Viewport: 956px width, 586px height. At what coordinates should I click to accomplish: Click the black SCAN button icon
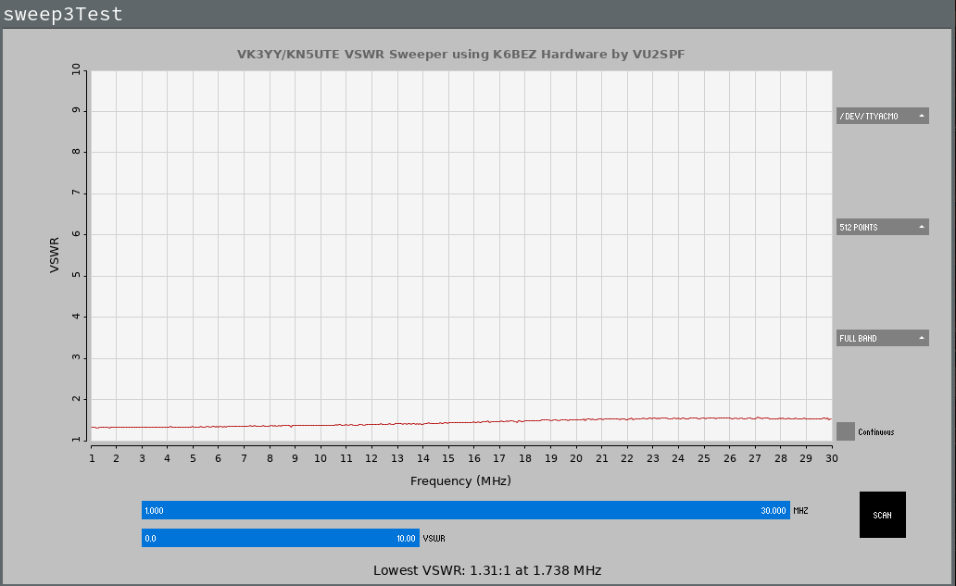coord(882,515)
